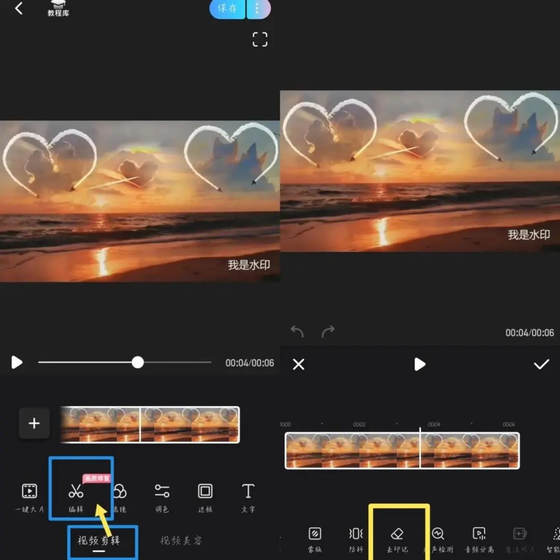Screen dimensions: 560x560
Task: Select the 防抖 stabilization tool
Action: point(356,540)
